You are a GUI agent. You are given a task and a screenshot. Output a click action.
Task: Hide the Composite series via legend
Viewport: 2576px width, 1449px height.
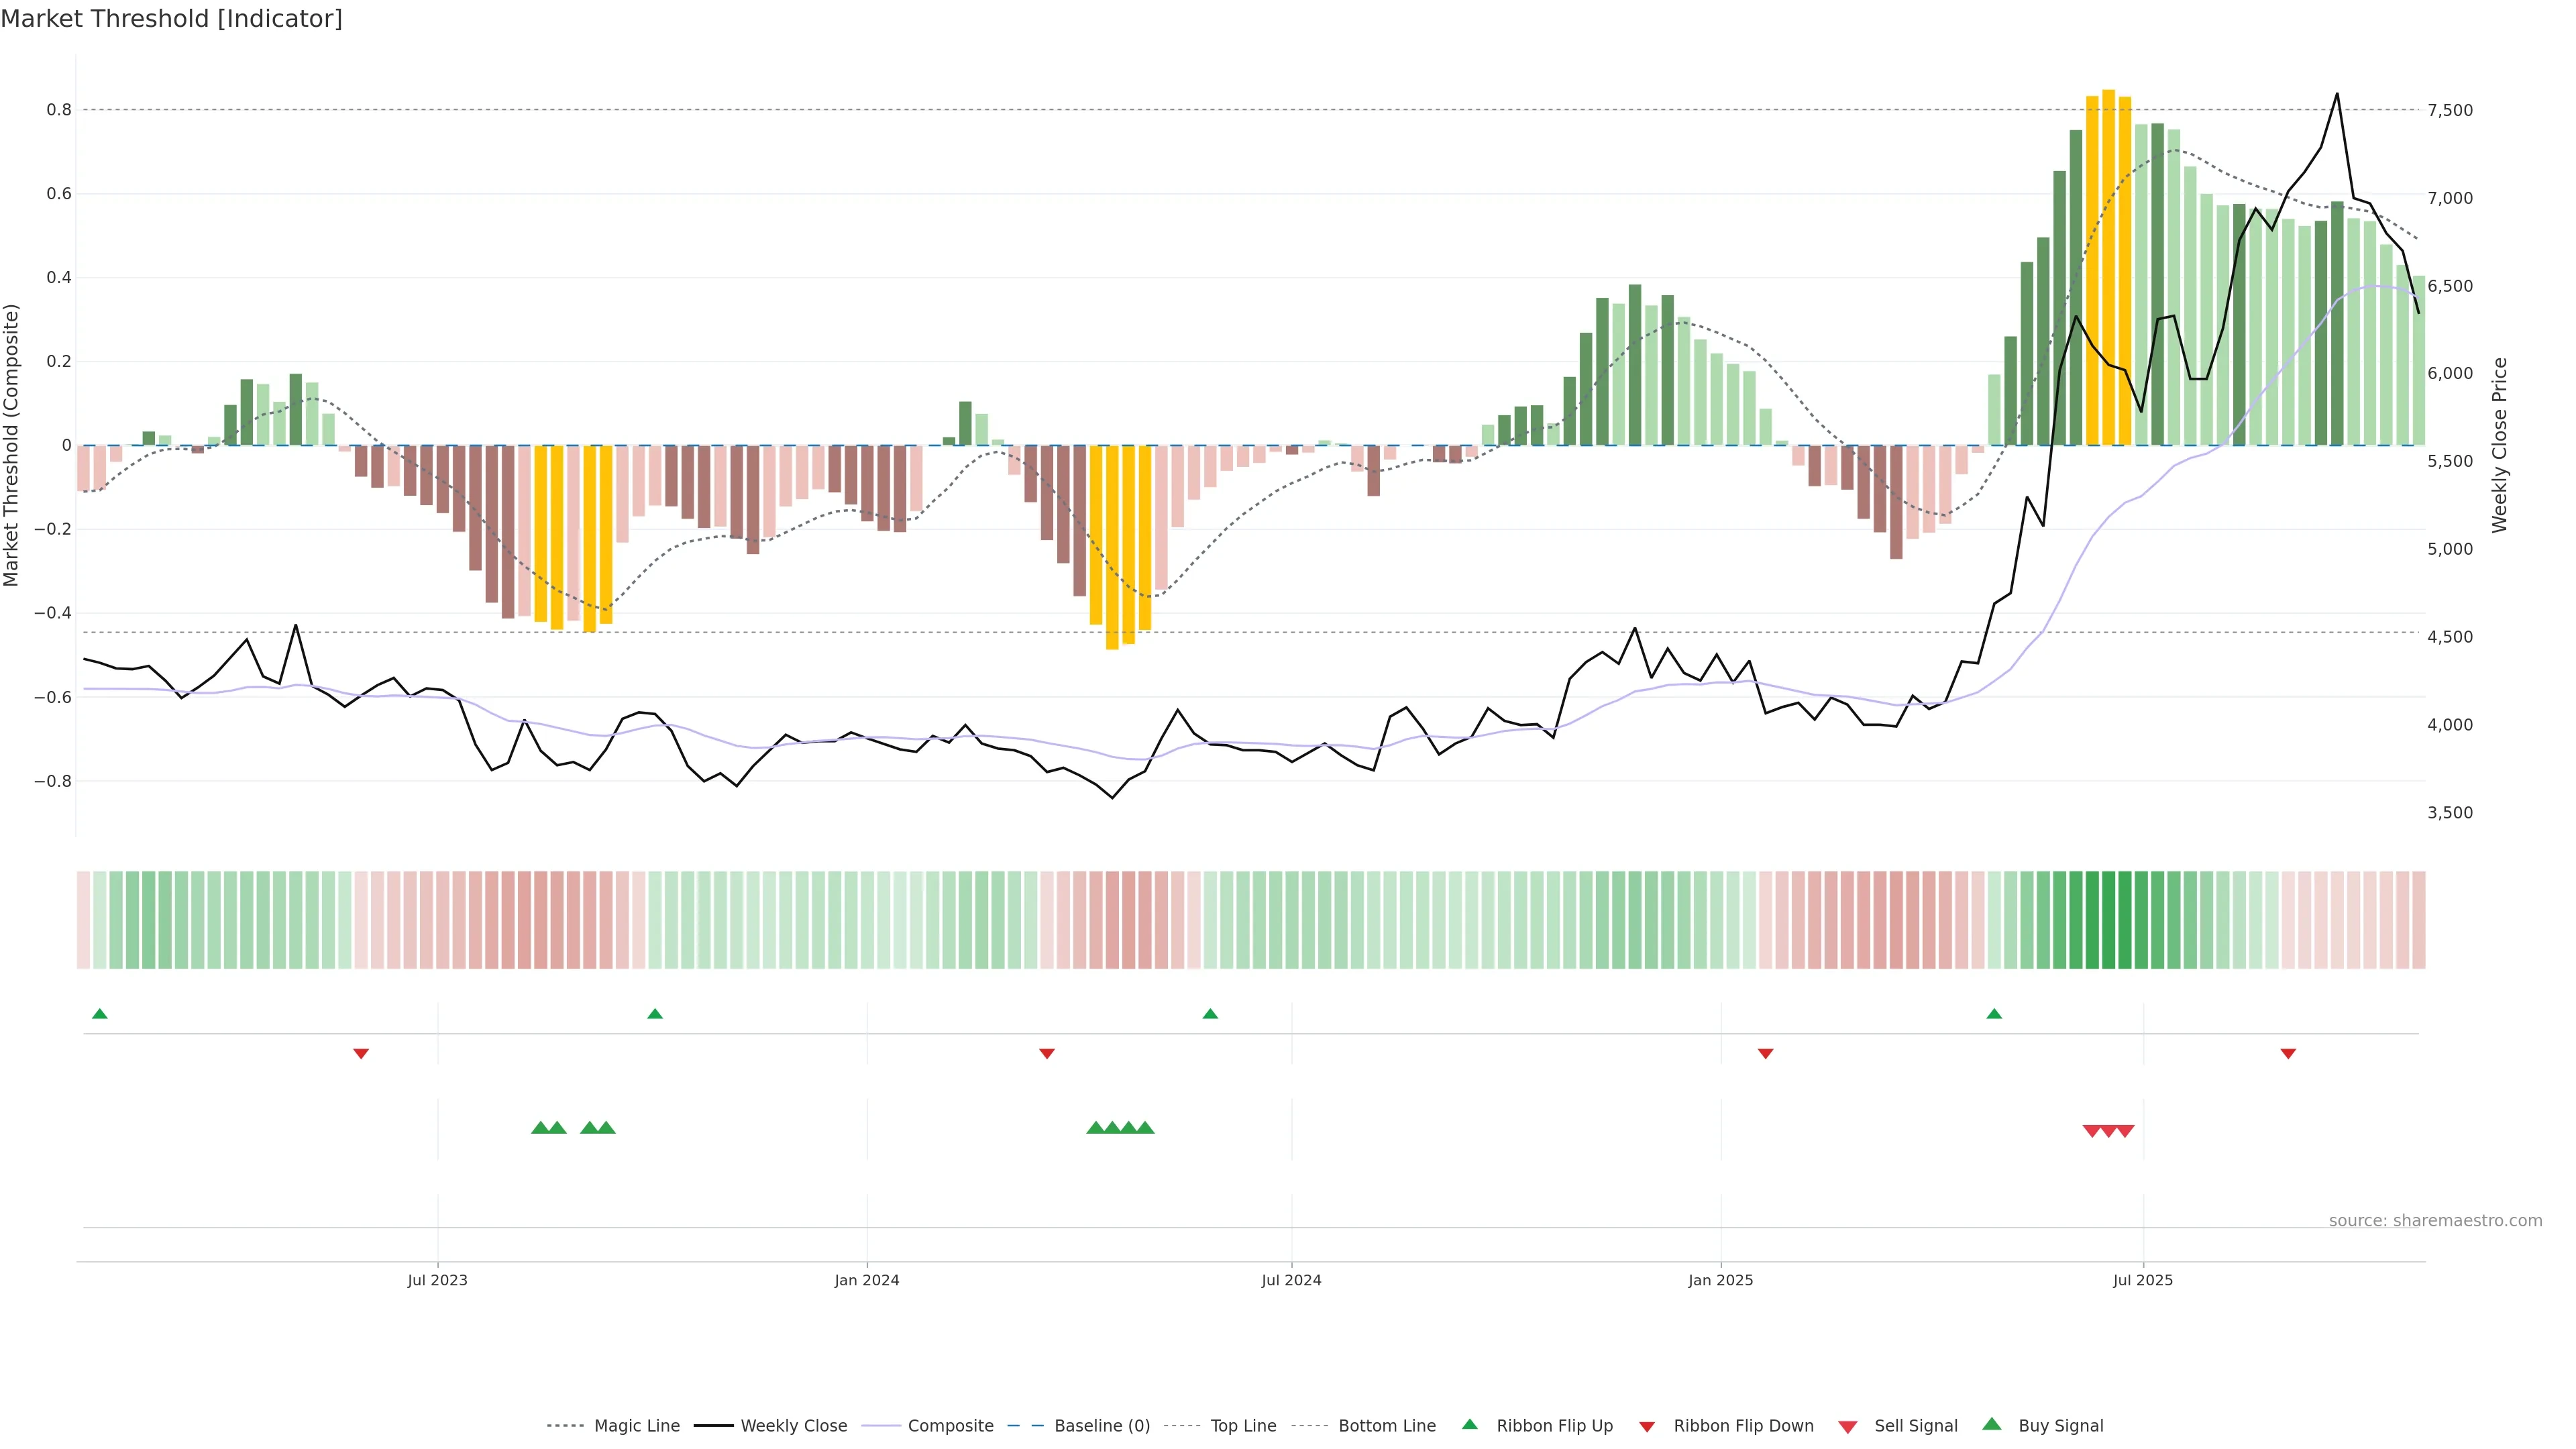point(950,1426)
